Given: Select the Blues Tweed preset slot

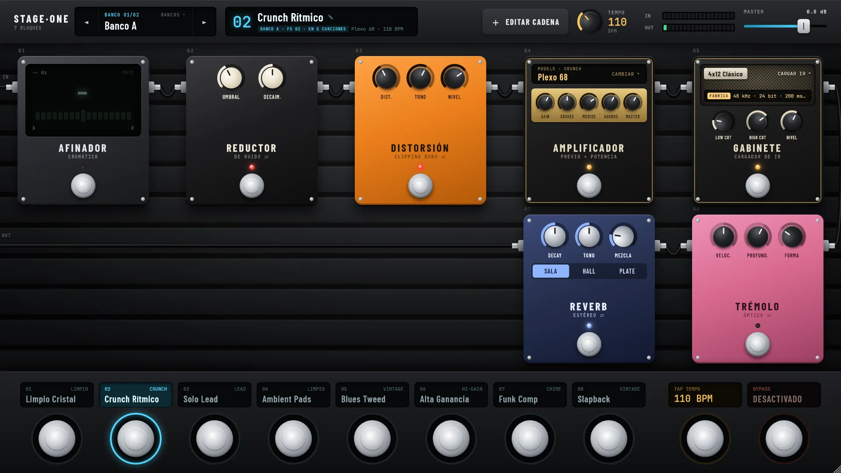Looking at the screenshot, I should (372, 395).
